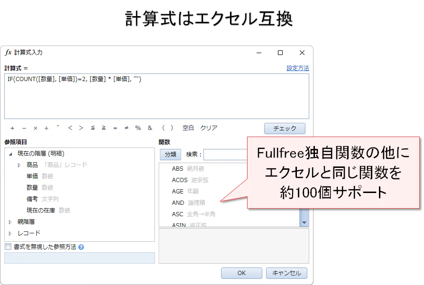Insert the ≤ less-than-or-equal operator
424x285 pixels.
point(92,128)
